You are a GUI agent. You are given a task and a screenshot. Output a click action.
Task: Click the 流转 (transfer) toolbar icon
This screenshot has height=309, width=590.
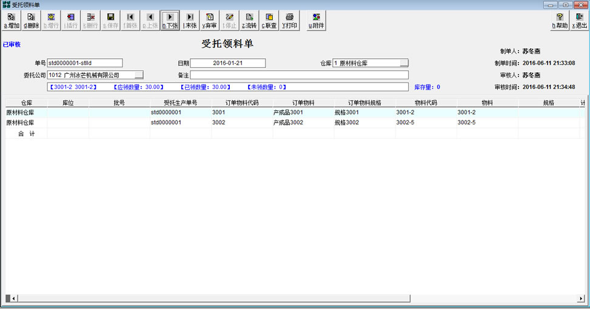[249, 21]
